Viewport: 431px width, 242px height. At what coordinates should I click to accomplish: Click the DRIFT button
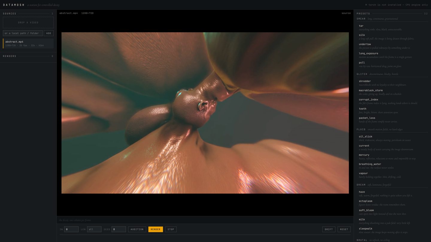coord(329,229)
